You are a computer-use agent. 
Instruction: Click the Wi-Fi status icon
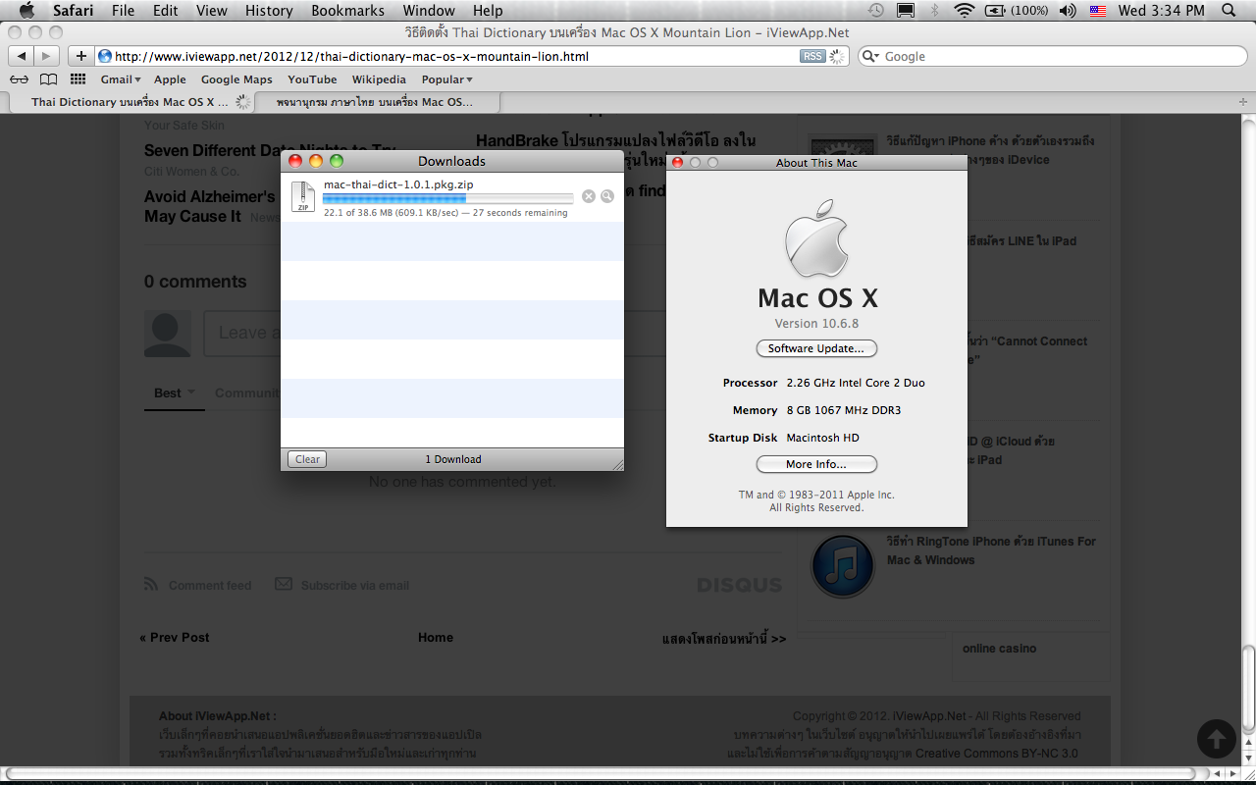point(965,11)
